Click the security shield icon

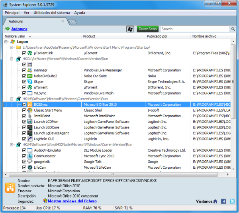pos(45,201)
